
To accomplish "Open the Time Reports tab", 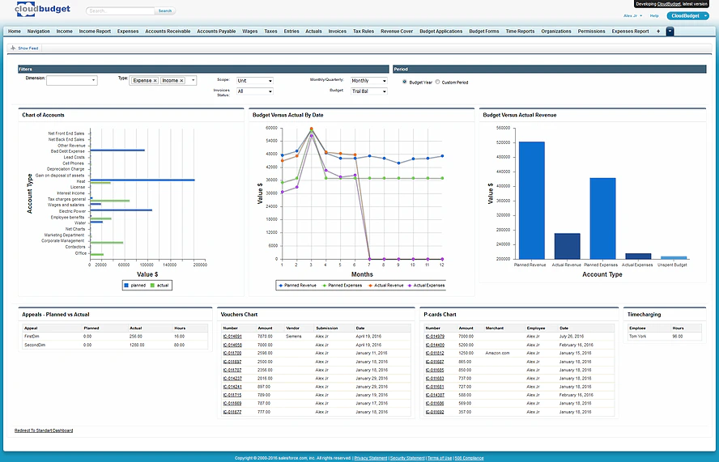I will pyautogui.click(x=520, y=32).
